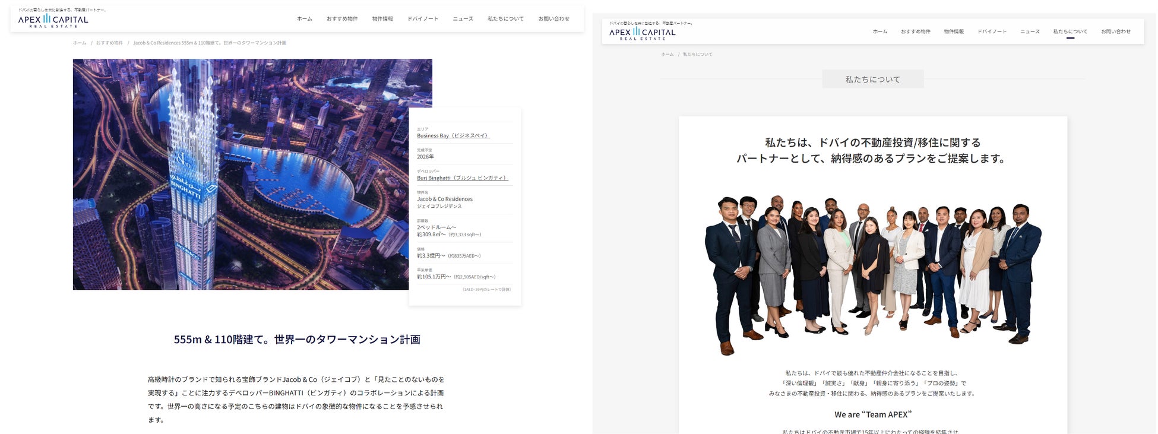Click the おすすめ物件 breadcrumb link
Screen dimensions: 1158x434
[x=110, y=43]
